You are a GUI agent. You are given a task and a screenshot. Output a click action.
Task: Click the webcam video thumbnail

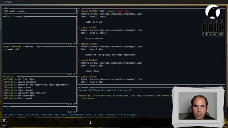(198, 106)
